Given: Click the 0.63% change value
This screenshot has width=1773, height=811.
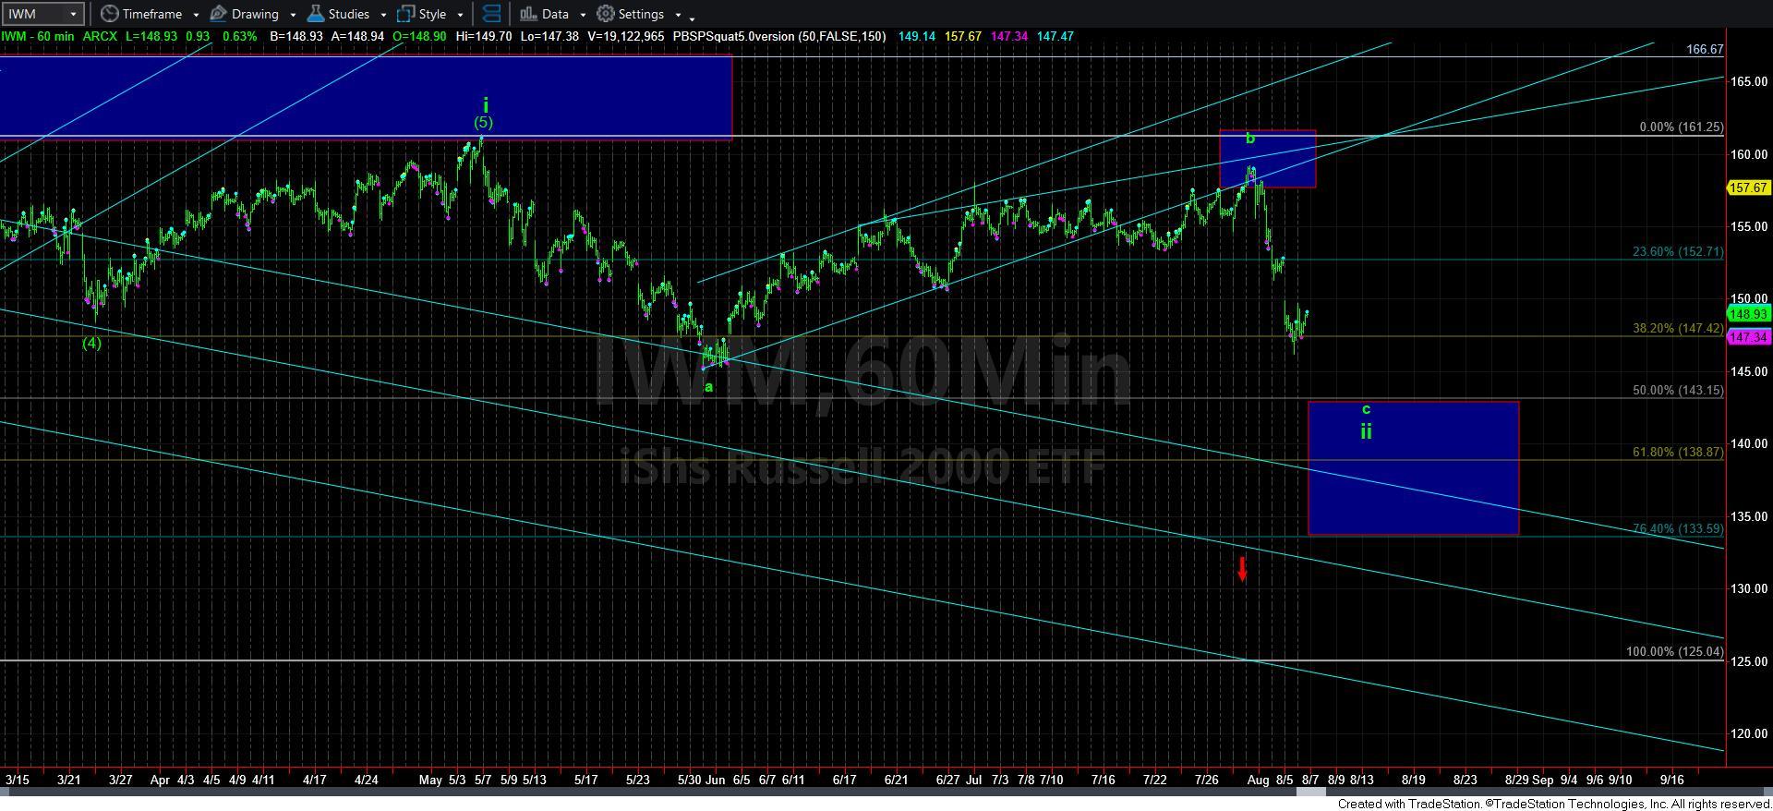Looking at the screenshot, I should [239, 36].
